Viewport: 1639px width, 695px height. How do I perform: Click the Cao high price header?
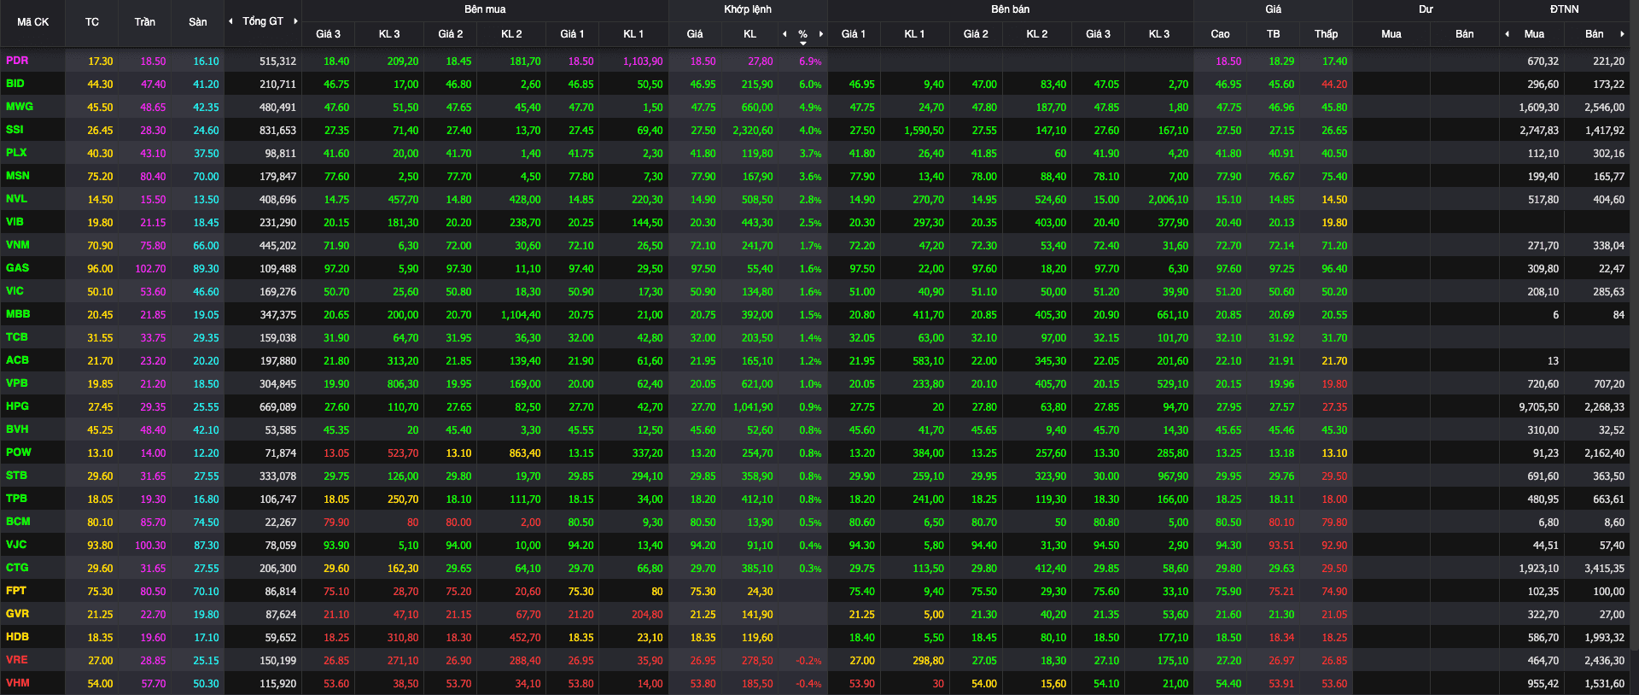tap(1221, 34)
